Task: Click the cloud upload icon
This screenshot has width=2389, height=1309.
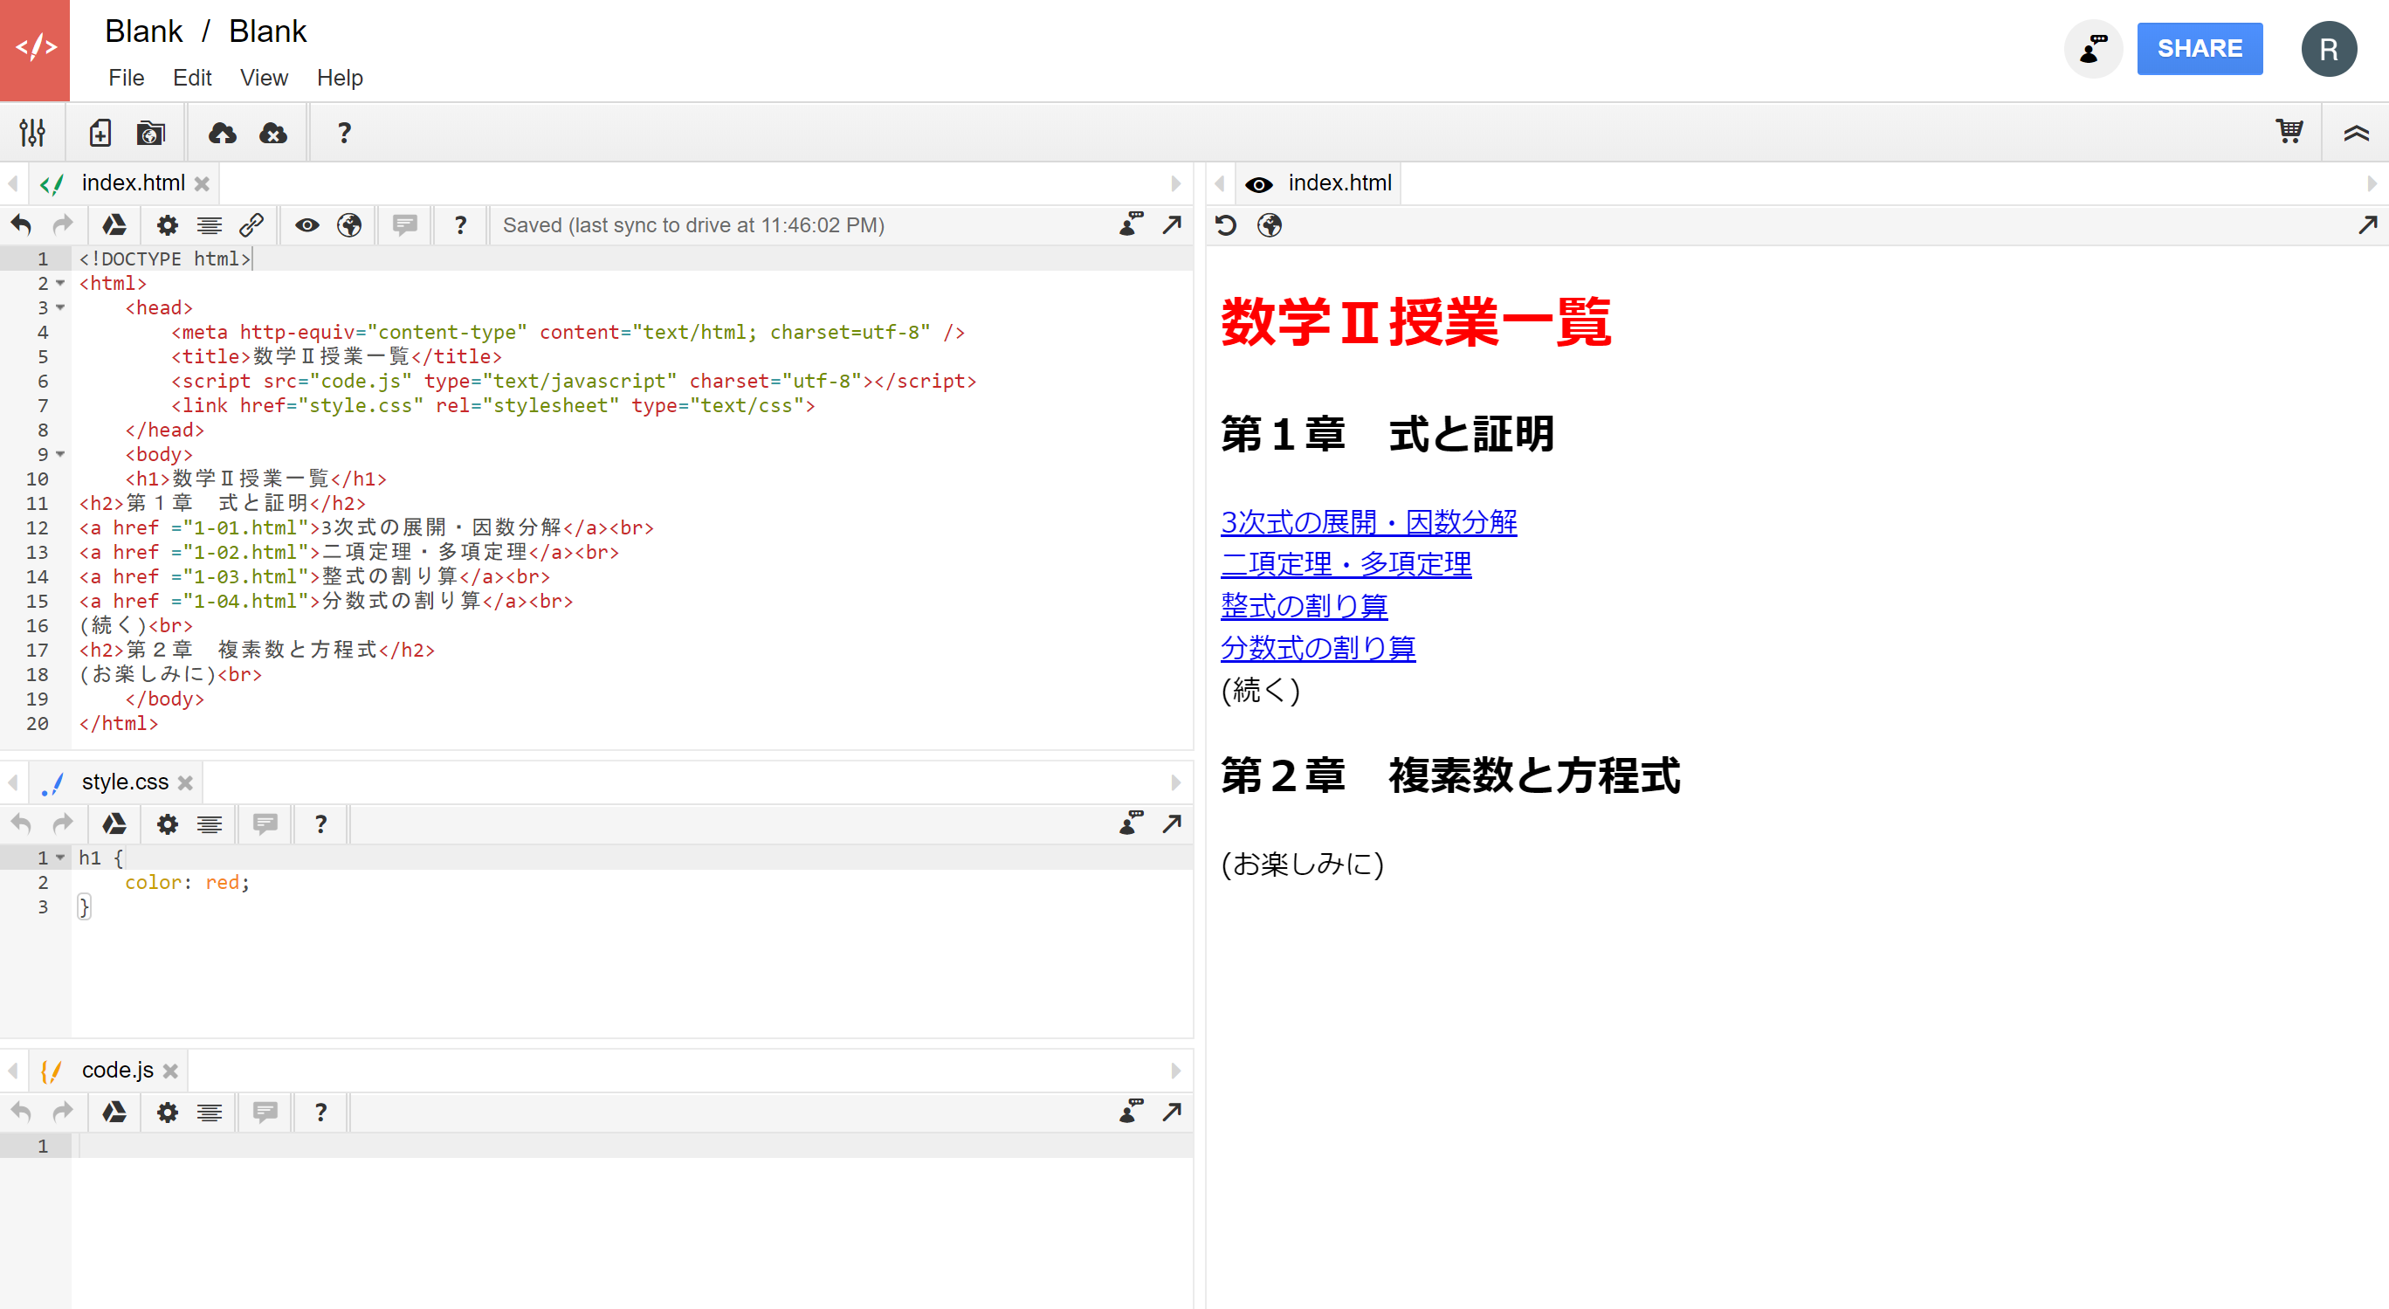Action: (222, 133)
